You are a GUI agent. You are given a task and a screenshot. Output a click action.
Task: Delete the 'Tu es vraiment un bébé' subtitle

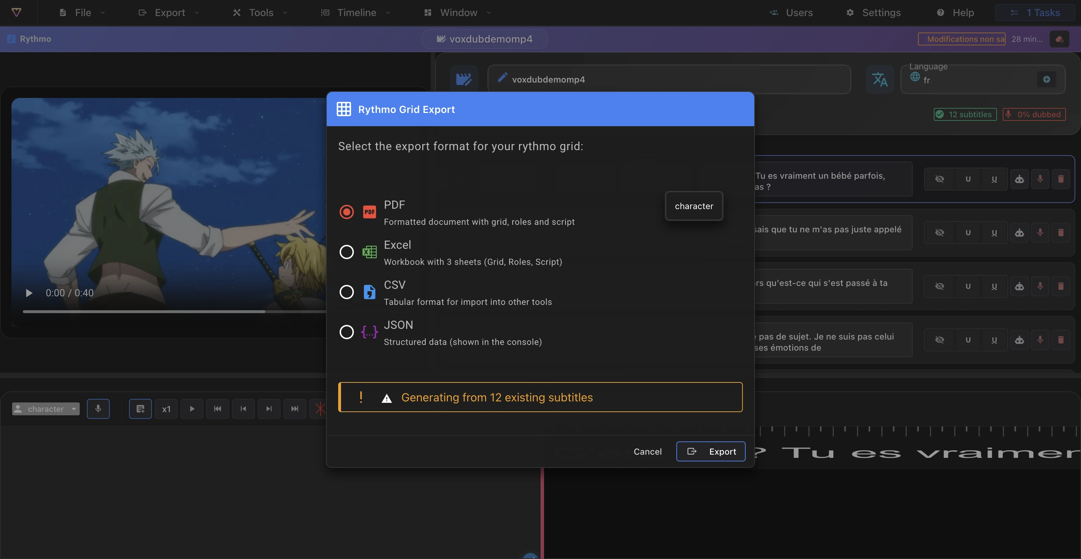(1061, 179)
